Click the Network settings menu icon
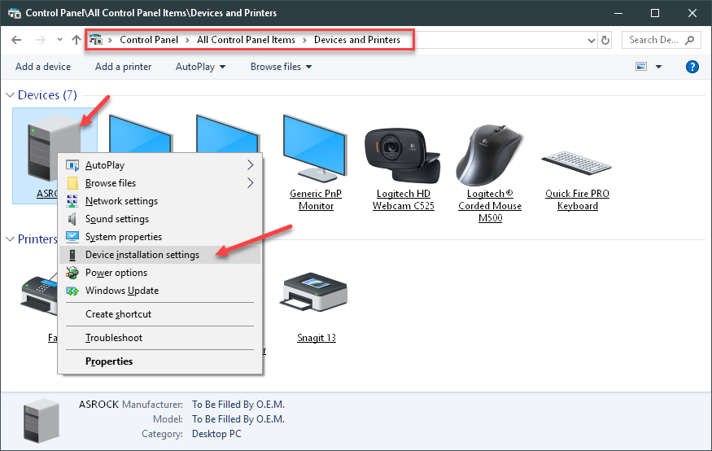The image size is (712, 451). pyautogui.click(x=72, y=201)
